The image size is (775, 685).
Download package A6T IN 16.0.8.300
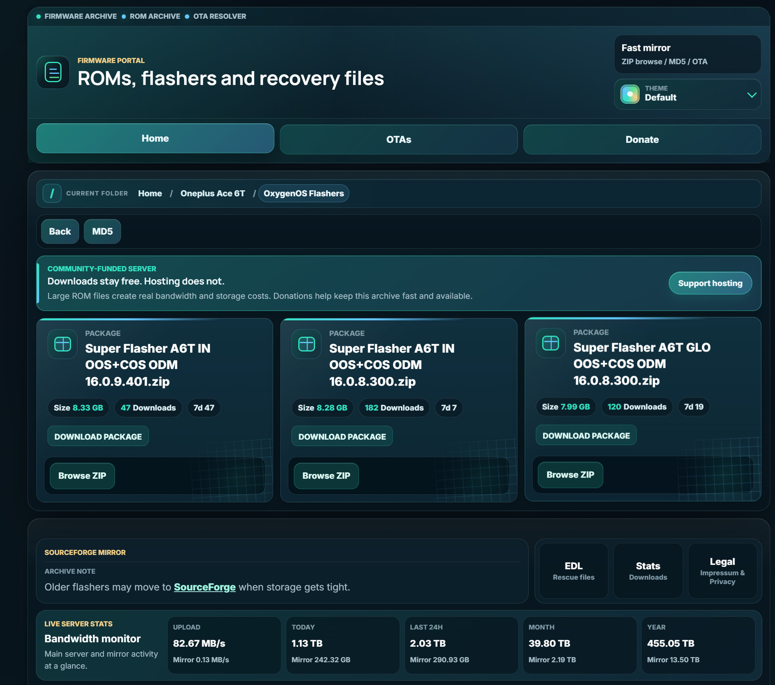[x=342, y=436]
